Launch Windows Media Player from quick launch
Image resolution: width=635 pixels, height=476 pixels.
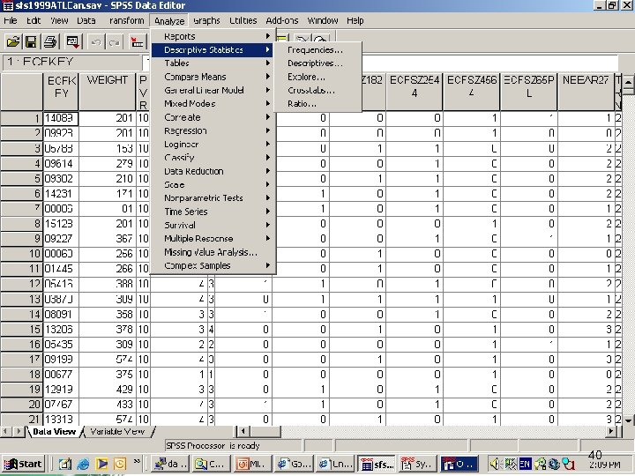[x=101, y=464]
